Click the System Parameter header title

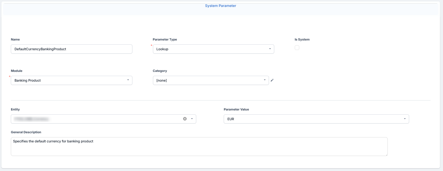coord(221,6)
